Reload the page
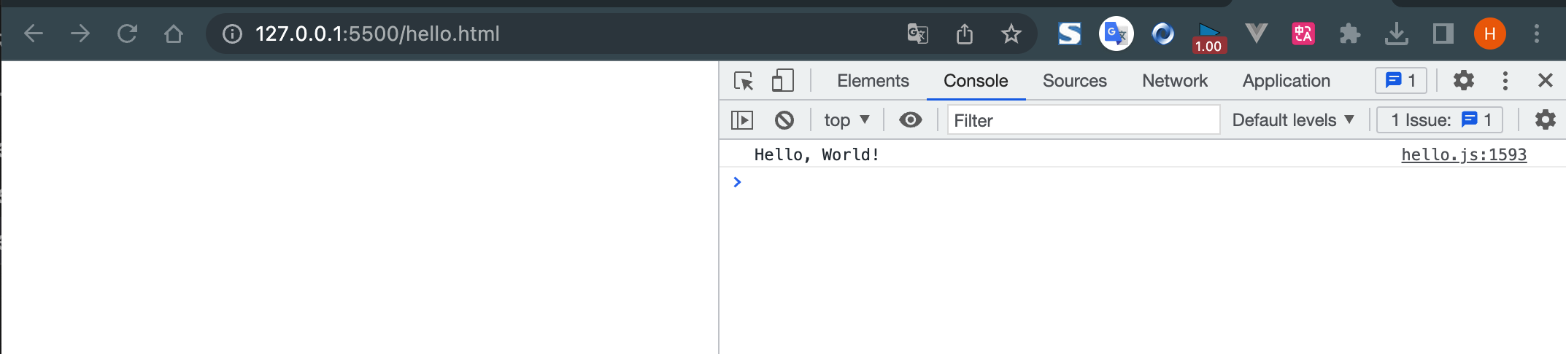Viewport: 1566px width, 354px height. pos(127,34)
